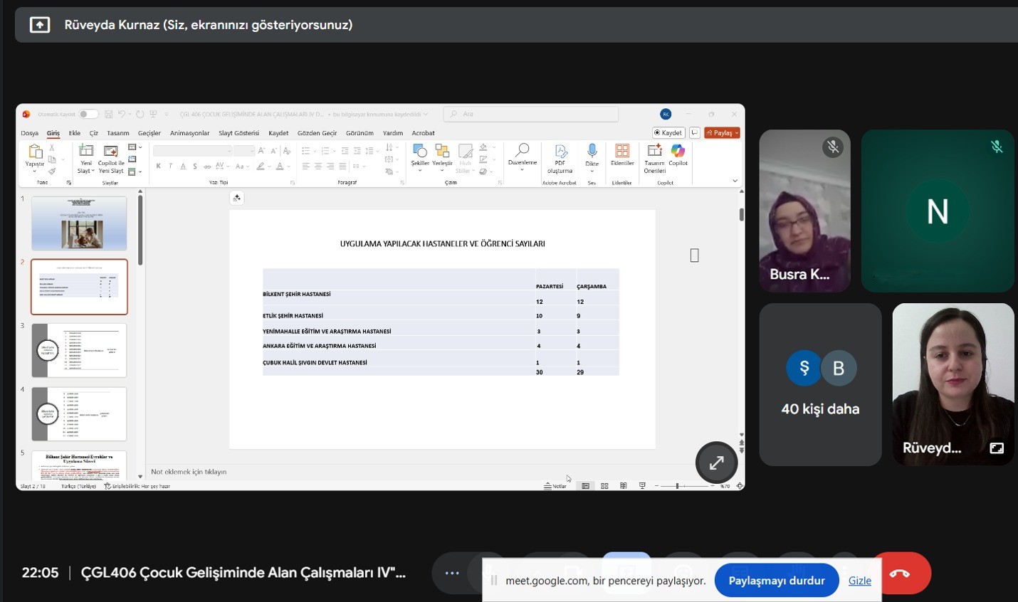Open PDF oluşturma in Adobe Acrobat group
This screenshot has width=1018, height=602.
tap(560, 152)
